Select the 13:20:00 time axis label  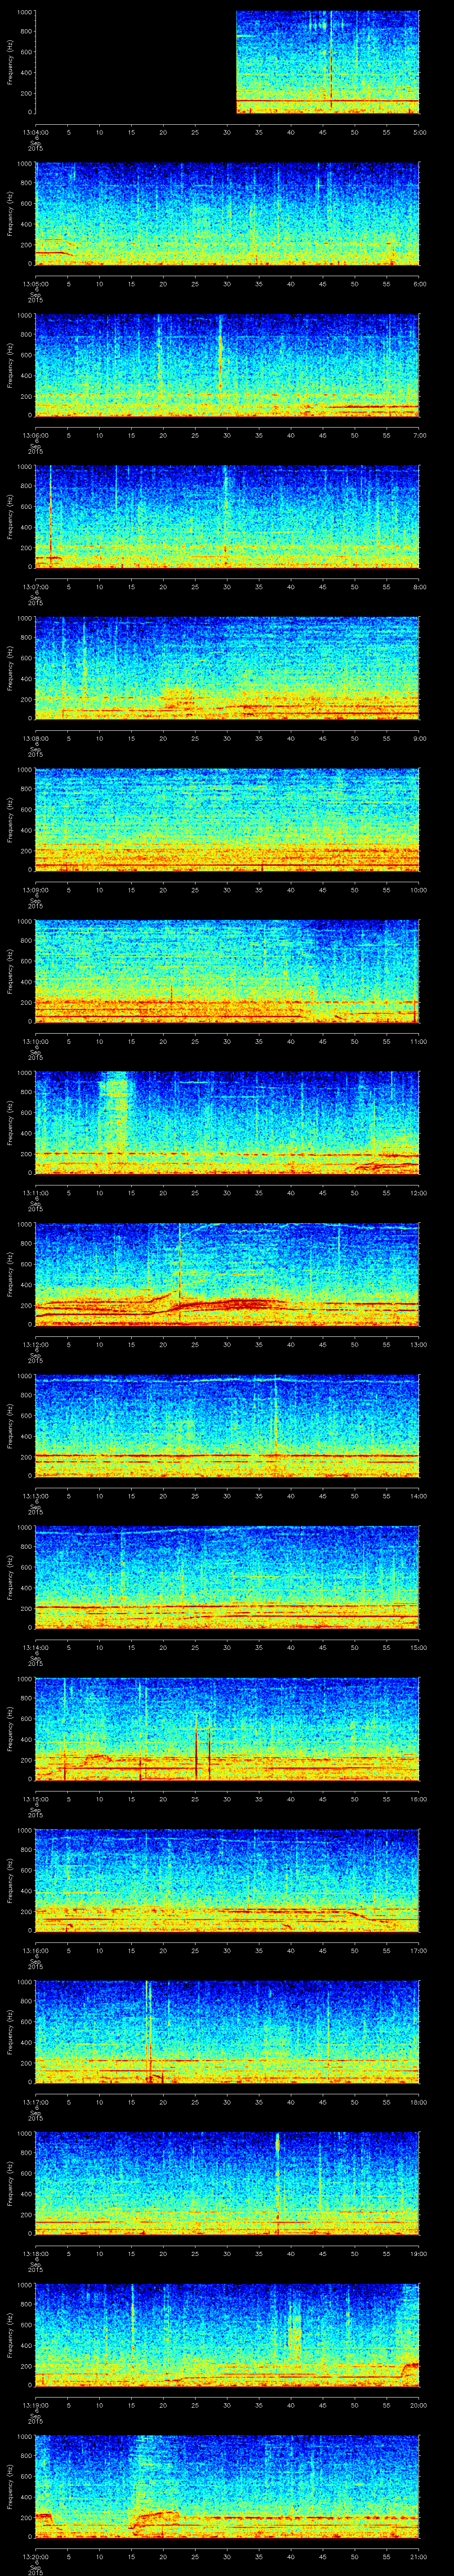(35, 2556)
